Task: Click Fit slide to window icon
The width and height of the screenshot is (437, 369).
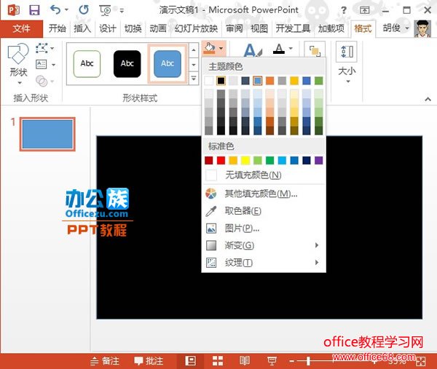Action: (420, 362)
